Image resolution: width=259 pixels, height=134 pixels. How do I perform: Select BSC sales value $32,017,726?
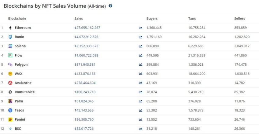point(84,129)
